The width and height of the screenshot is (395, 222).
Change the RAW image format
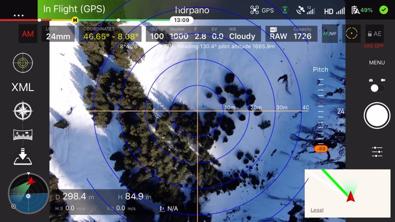278,34
